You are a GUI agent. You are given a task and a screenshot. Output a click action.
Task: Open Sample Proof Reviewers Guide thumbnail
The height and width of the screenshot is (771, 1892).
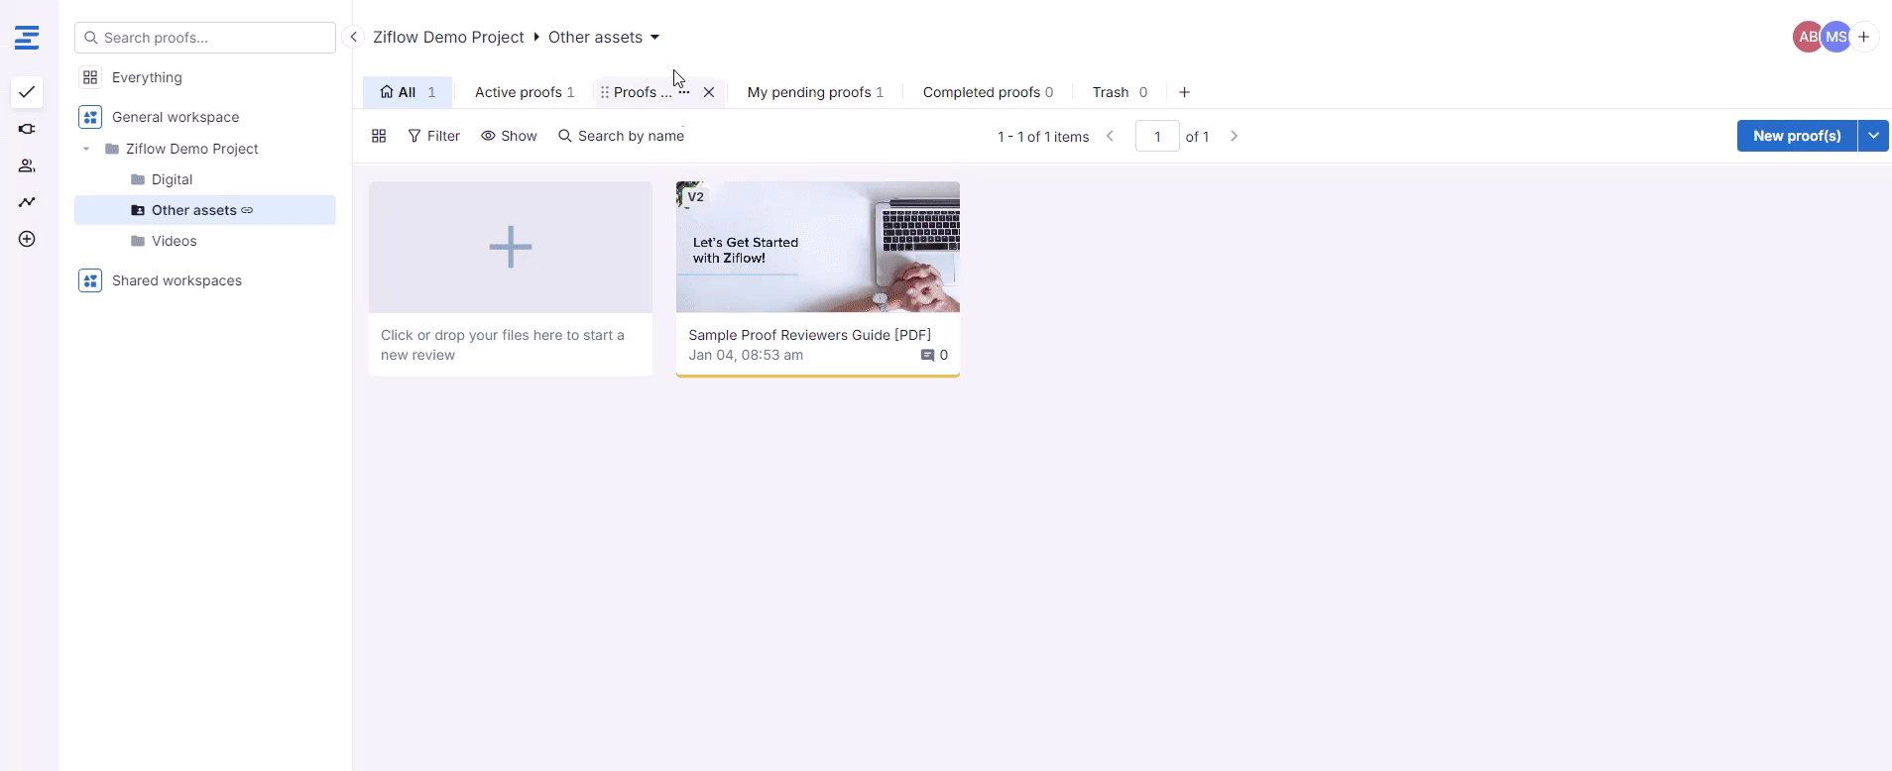tap(817, 247)
